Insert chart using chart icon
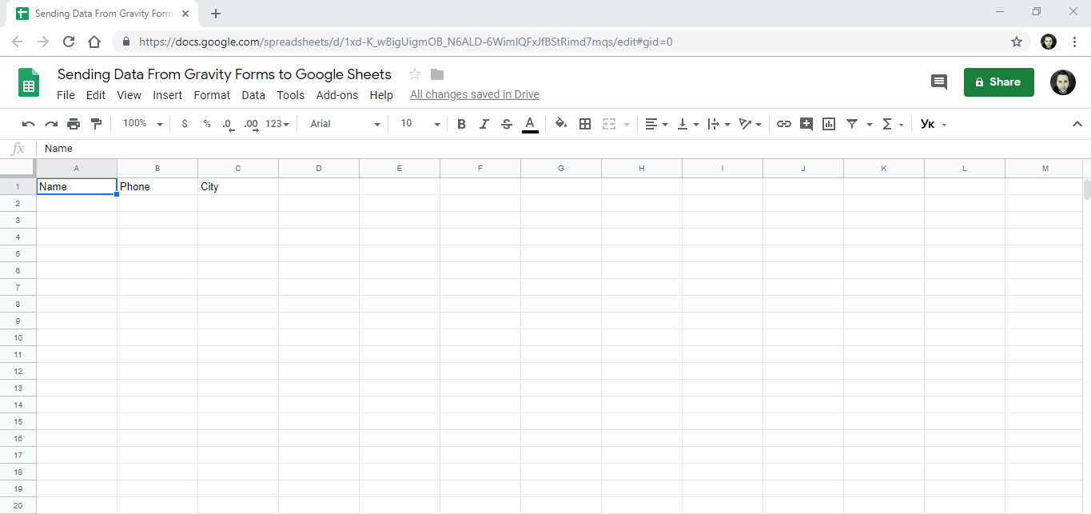1091x514 pixels. coord(829,124)
